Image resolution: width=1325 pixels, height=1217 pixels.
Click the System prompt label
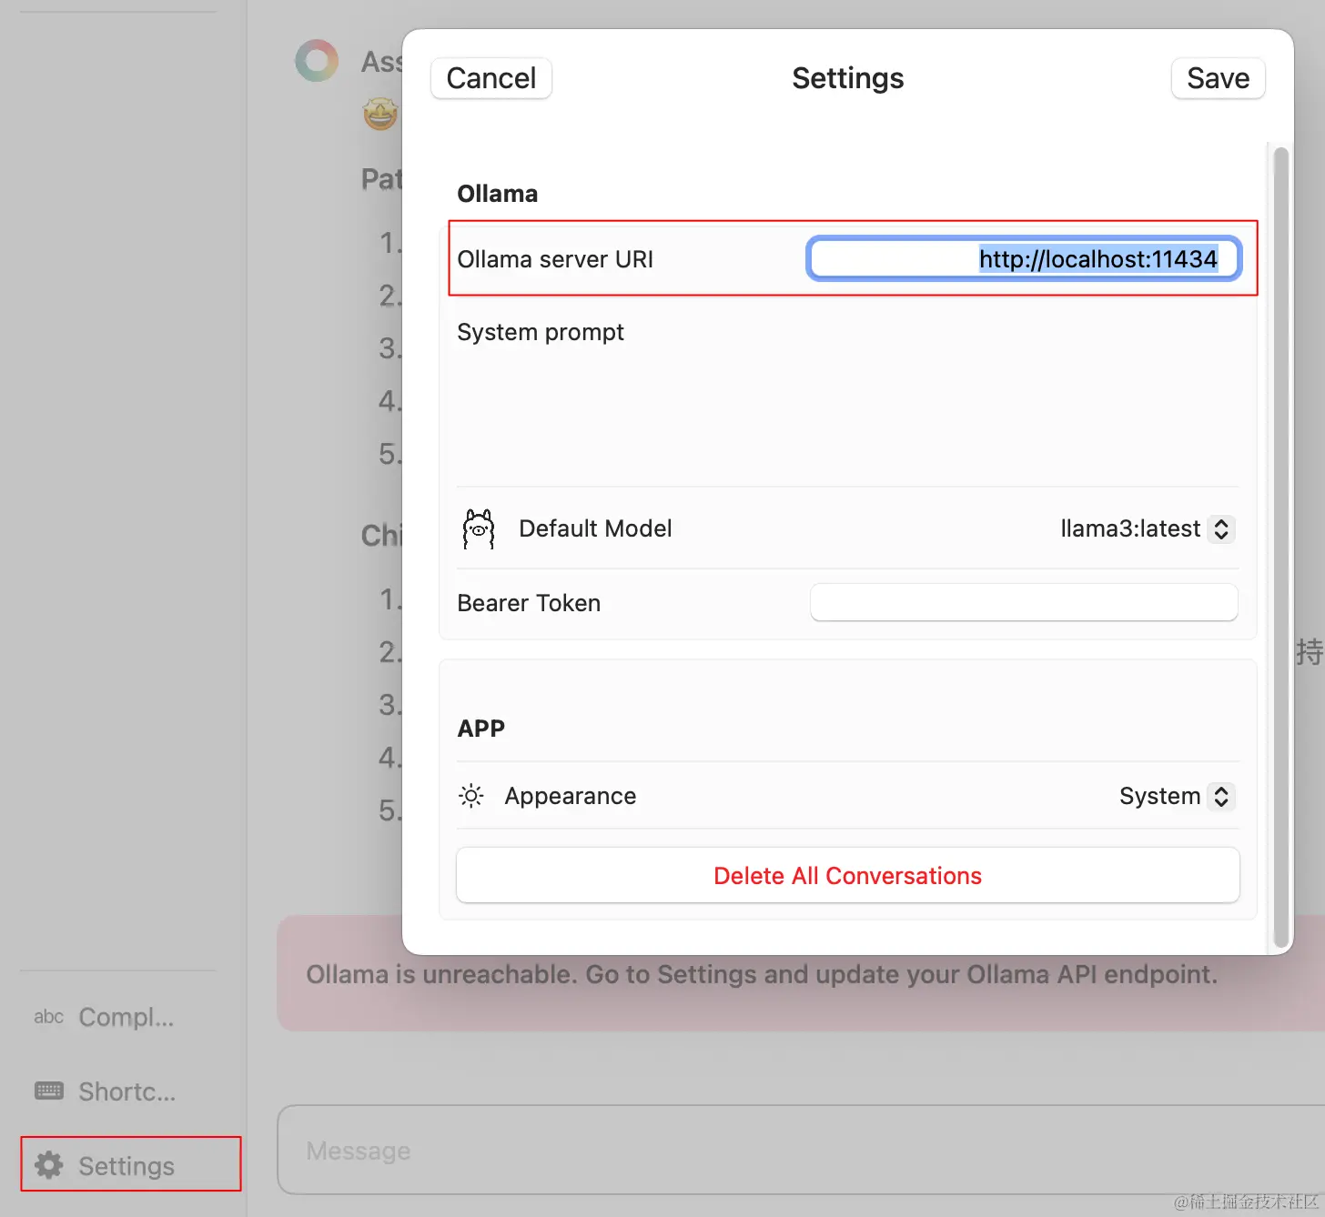click(541, 332)
